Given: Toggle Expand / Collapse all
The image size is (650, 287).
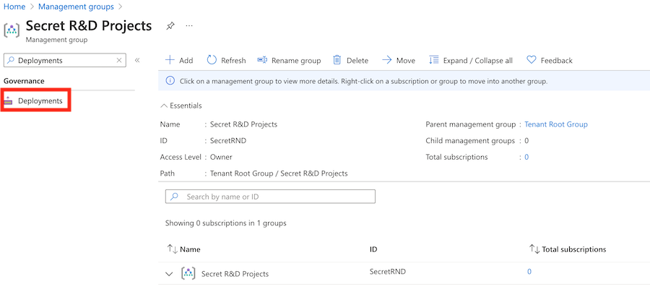Looking at the screenshot, I should [471, 60].
